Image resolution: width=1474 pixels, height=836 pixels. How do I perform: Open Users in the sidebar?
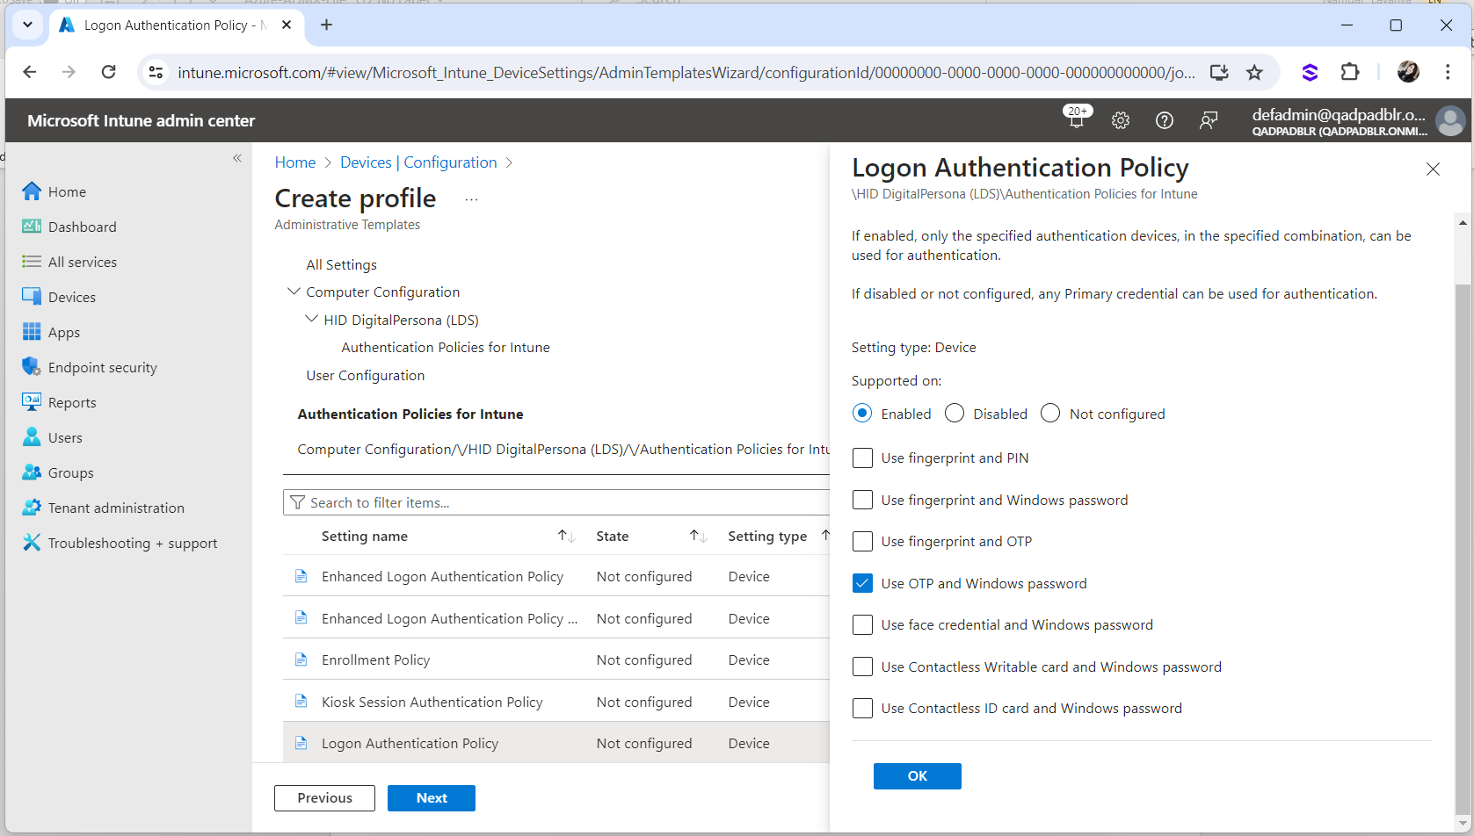point(65,437)
